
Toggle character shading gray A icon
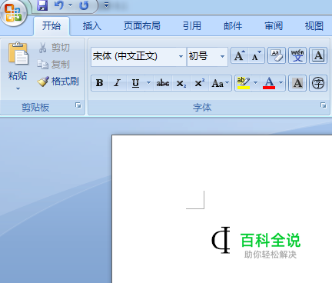point(297,83)
